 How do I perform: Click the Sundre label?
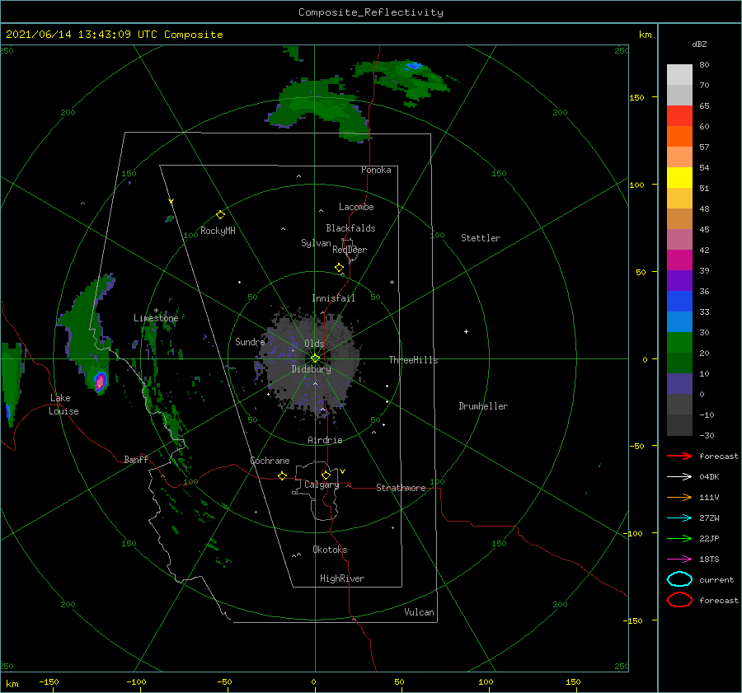click(250, 341)
